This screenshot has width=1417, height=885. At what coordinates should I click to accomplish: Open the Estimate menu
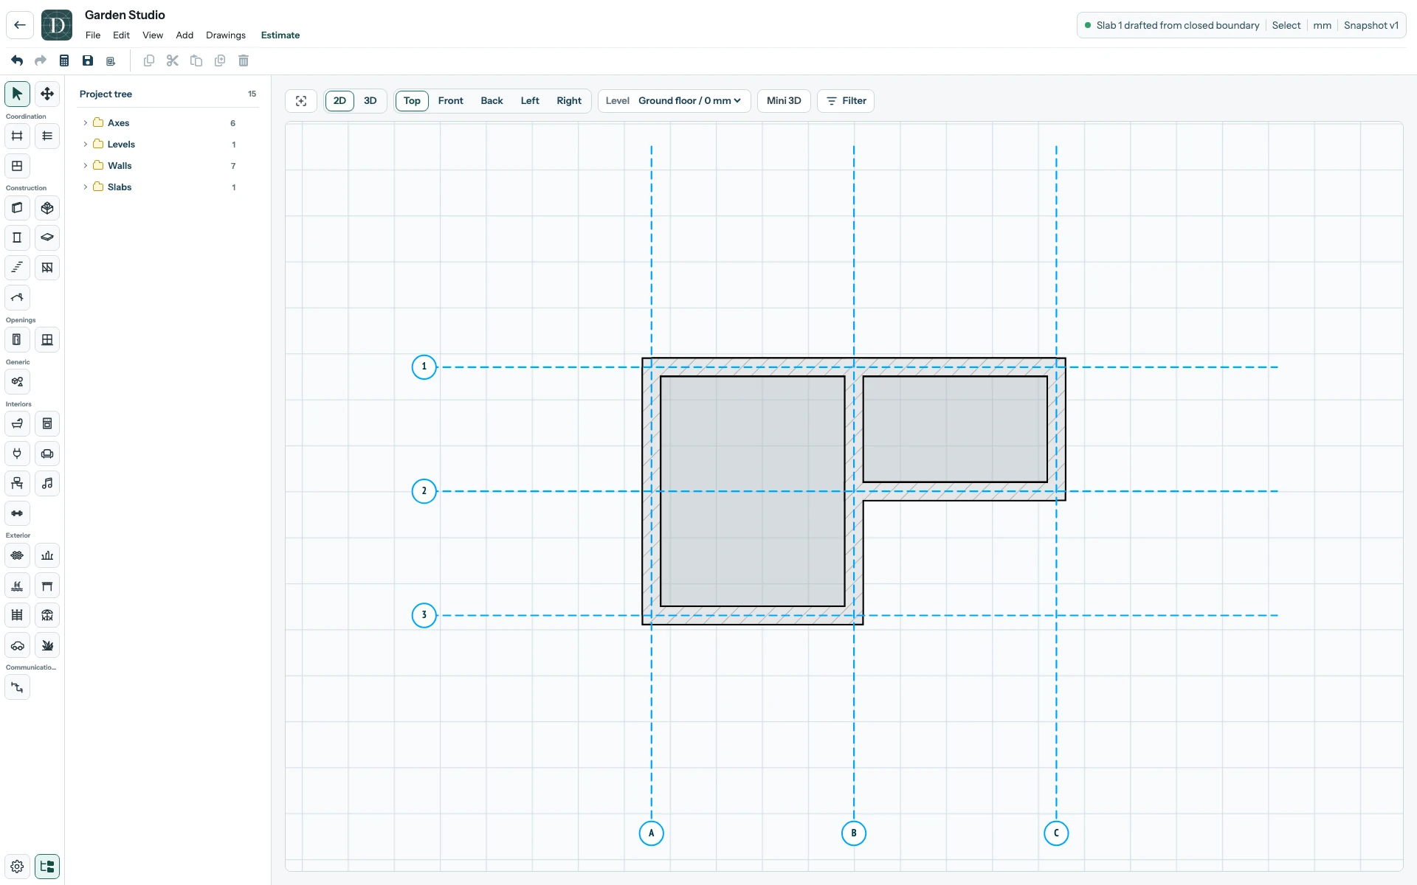[x=280, y=35]
